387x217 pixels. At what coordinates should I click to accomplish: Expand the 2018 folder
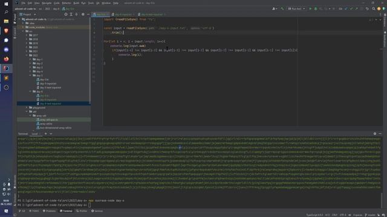coord(27,39)
